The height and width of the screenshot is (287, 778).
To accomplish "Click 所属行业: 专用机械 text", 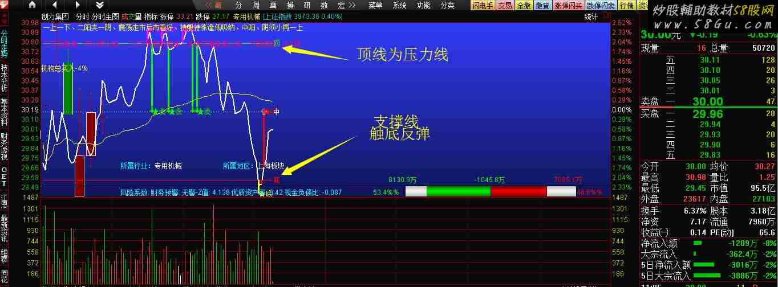I will [x=151, y=166].
